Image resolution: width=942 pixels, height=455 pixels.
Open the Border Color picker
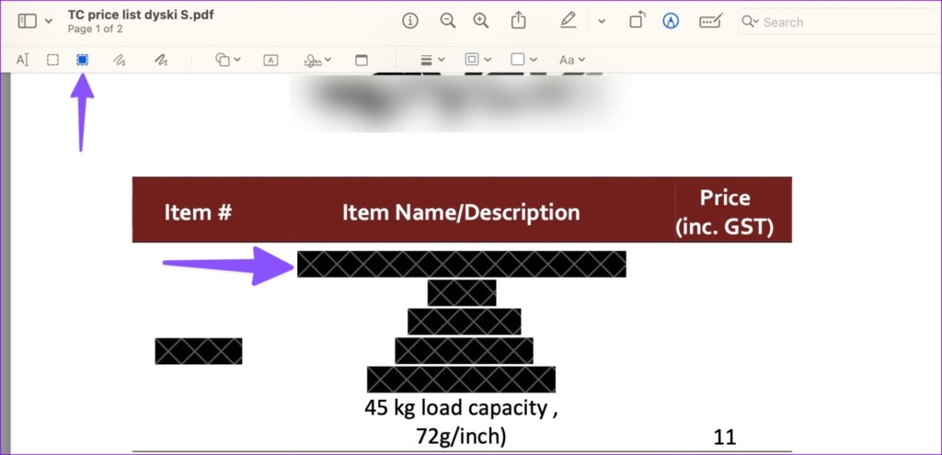(477, 60)
